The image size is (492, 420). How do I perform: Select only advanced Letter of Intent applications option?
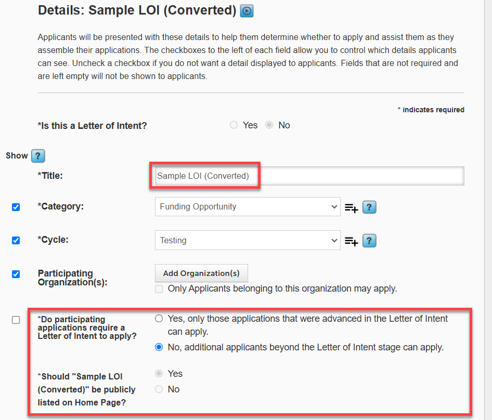[158, 318]
